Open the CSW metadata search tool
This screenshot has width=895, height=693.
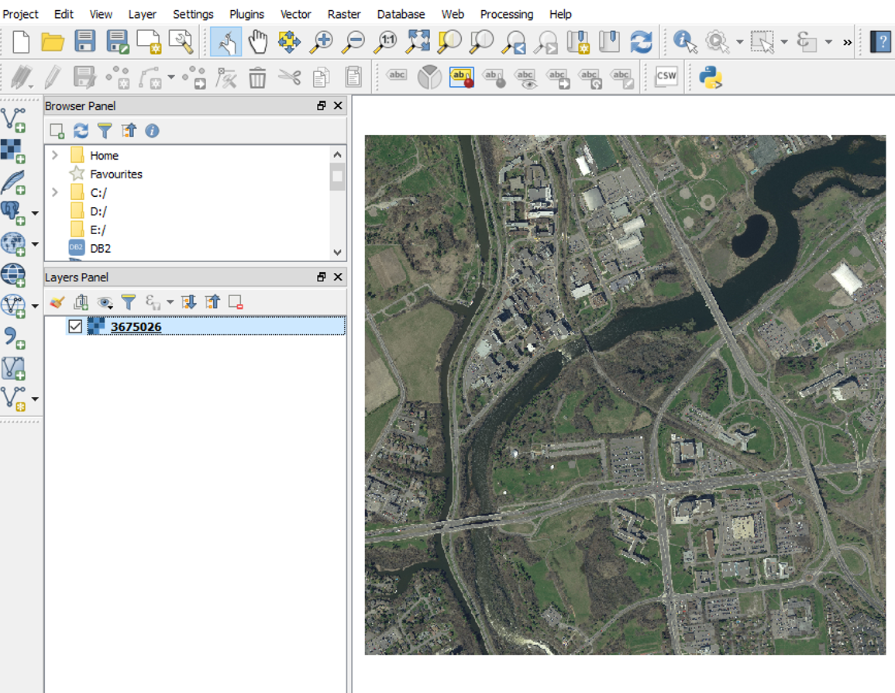(x=666, y=77)
